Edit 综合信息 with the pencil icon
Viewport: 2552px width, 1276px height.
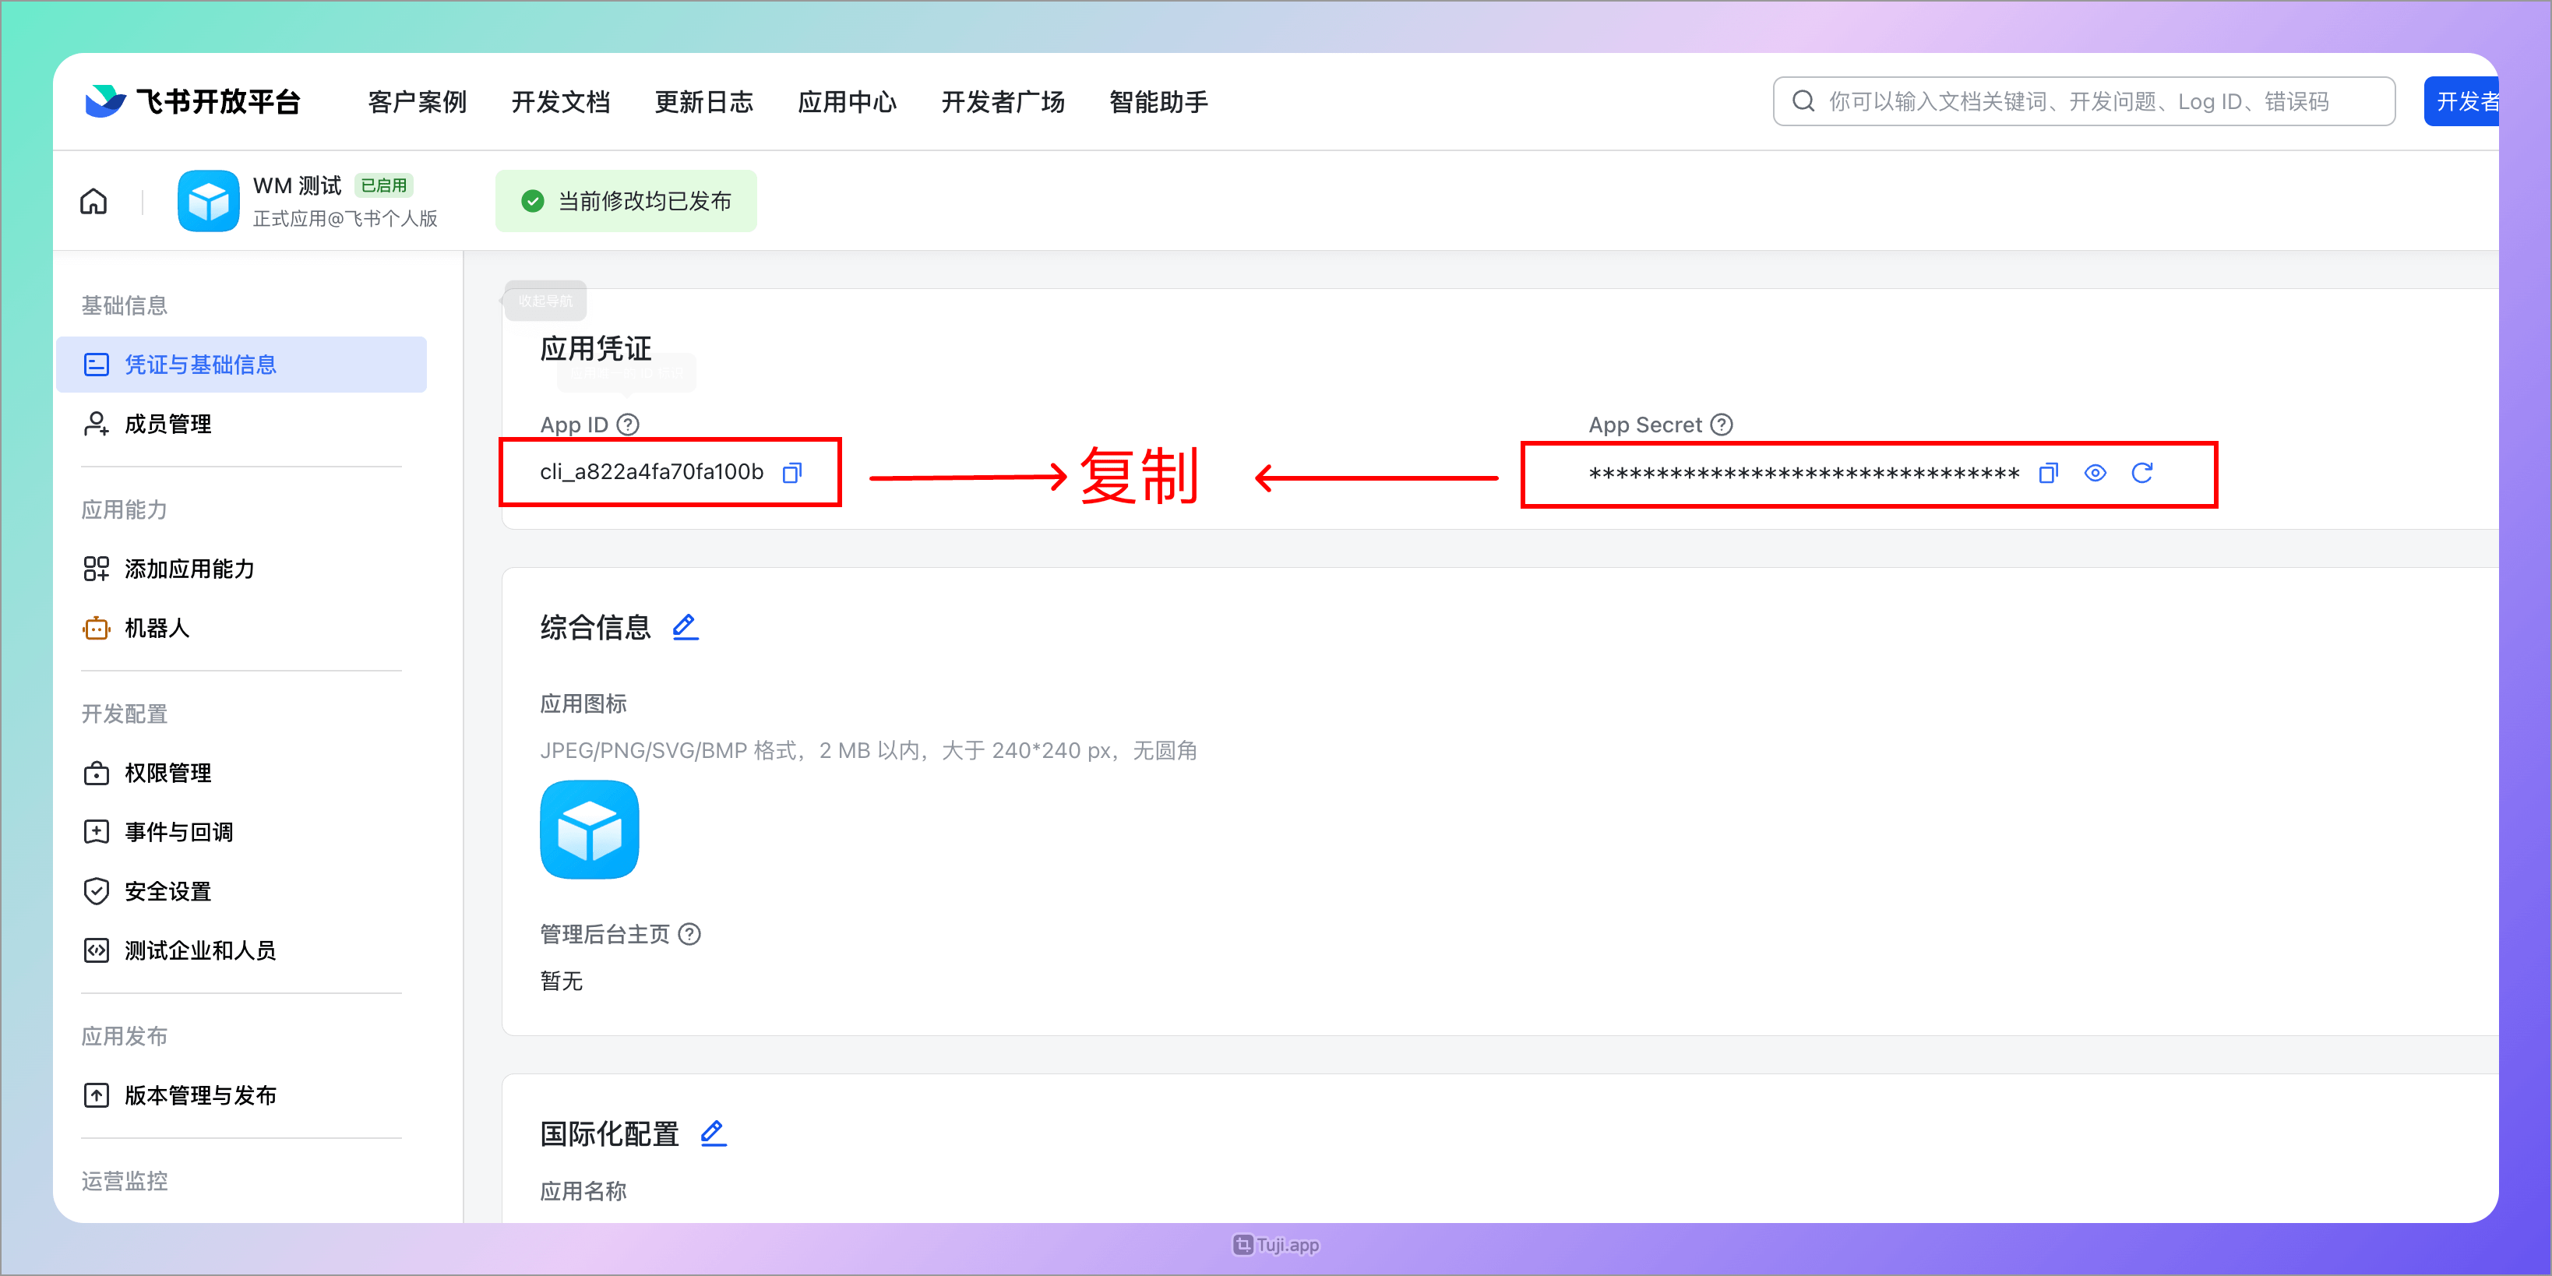pyautogui.click(x=685, y=626)
